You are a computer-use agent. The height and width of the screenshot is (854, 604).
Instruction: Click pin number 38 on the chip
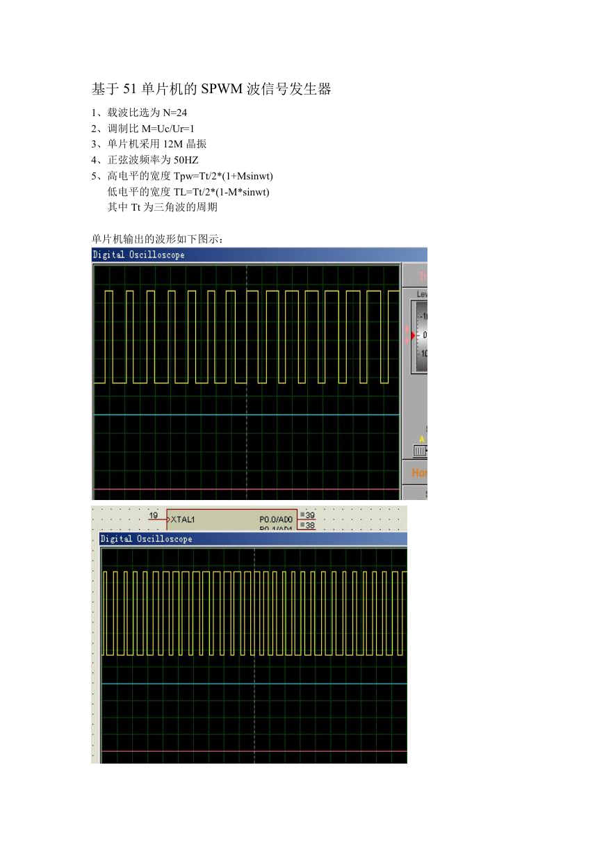tap(310, 526)
